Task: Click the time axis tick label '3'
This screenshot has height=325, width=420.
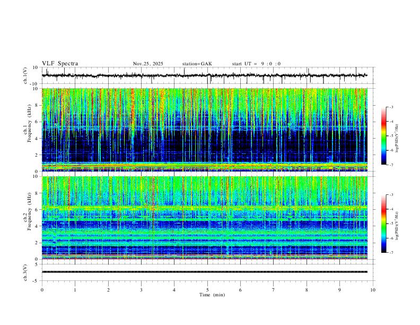Action: tap(141, 290)
